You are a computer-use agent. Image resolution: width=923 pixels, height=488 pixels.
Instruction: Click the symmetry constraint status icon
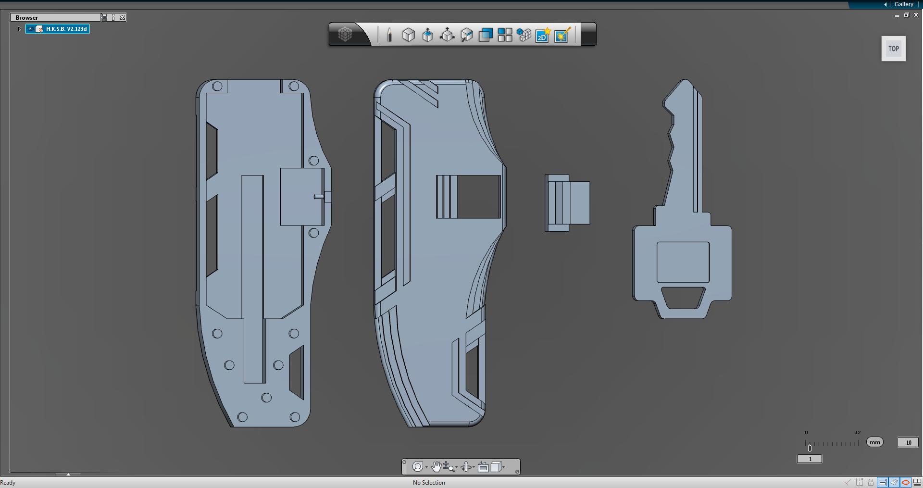click(859, 482)
